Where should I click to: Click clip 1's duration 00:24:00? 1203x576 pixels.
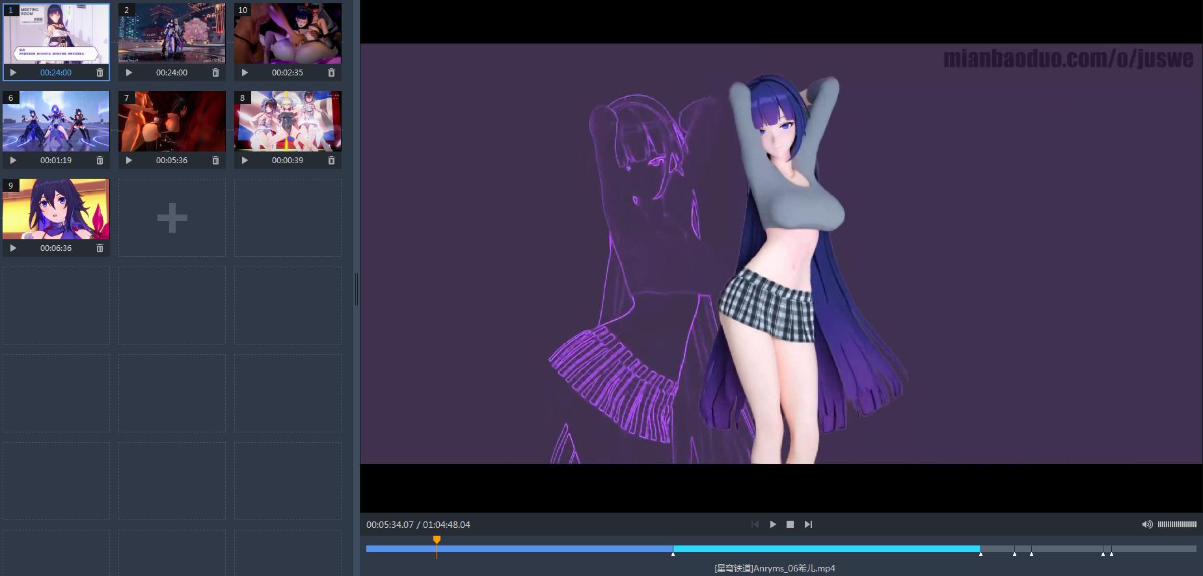tap(56, 73)
